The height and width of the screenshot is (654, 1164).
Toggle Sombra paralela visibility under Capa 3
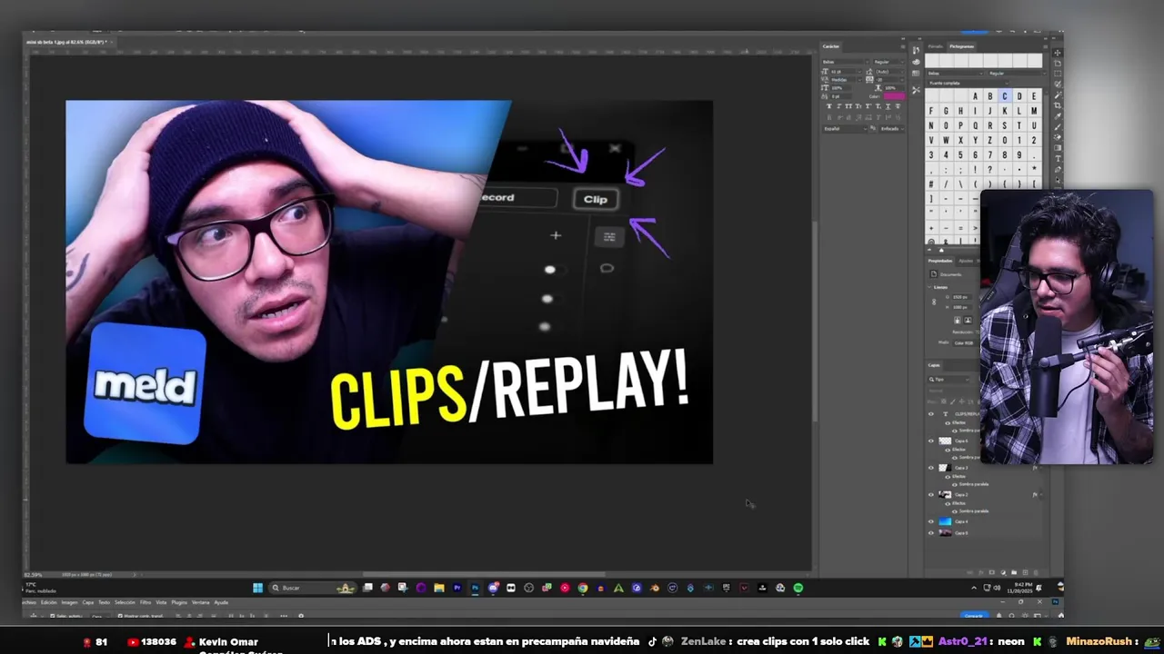(x=955, y=484)
